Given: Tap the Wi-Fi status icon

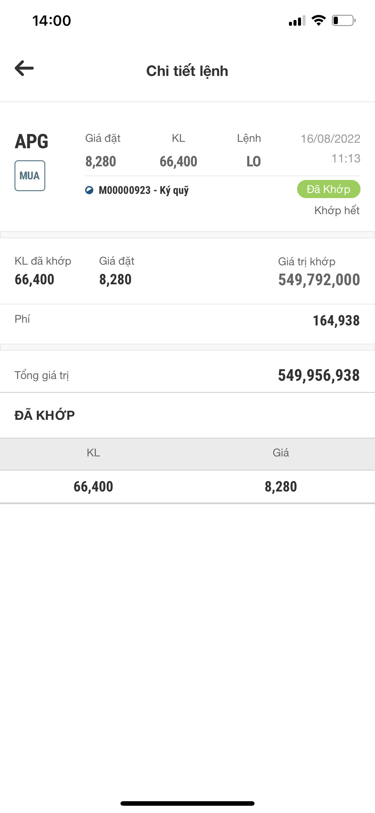Looking at the screenshot, I should (x=319, y=21).
